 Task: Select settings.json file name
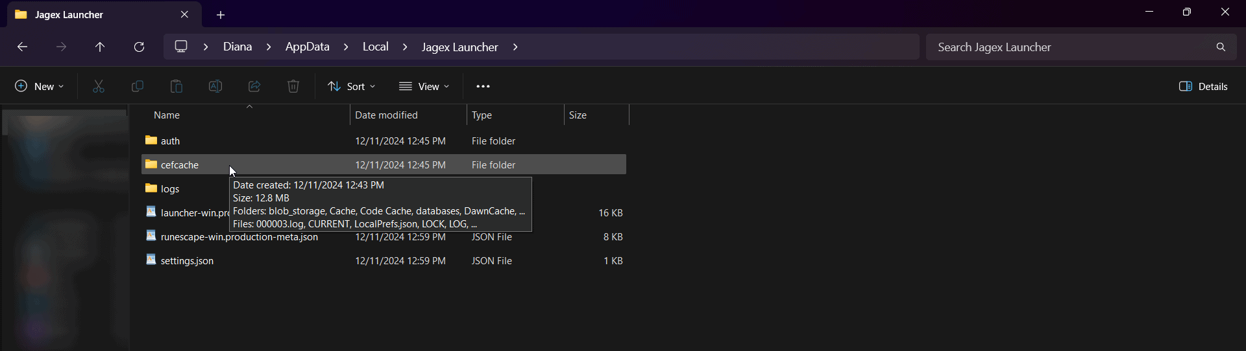click(x=187, y=260)
